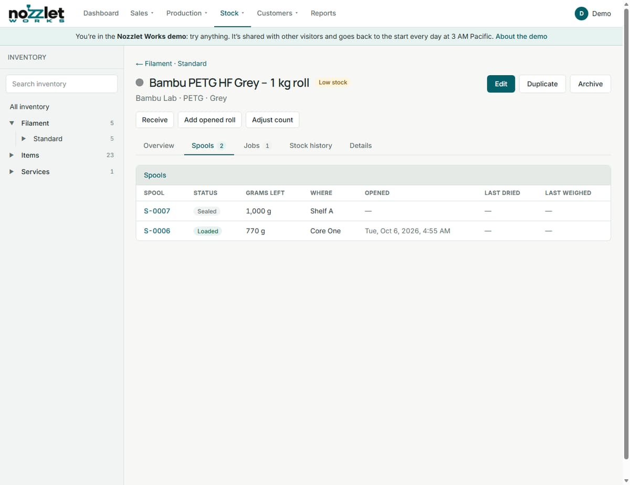Click the grey filament color dot

(x=140, y=82)
